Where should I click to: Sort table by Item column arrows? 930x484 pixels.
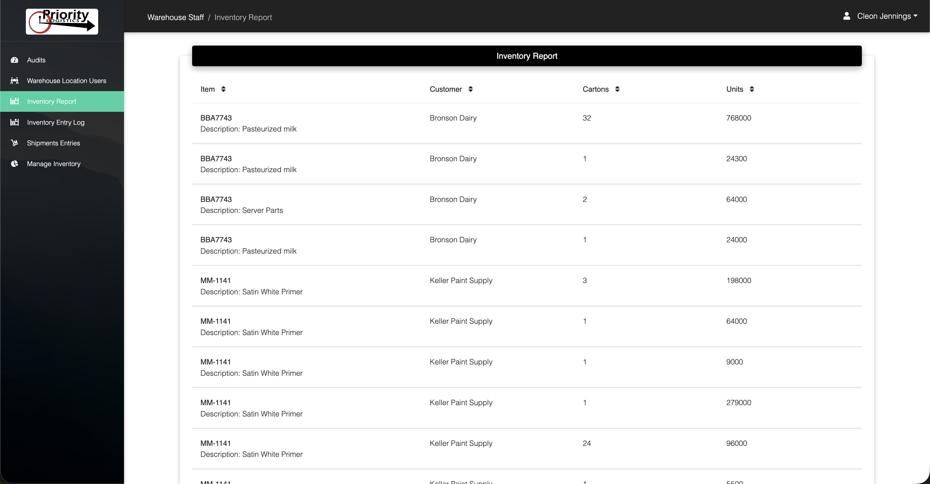click(223, 89)
